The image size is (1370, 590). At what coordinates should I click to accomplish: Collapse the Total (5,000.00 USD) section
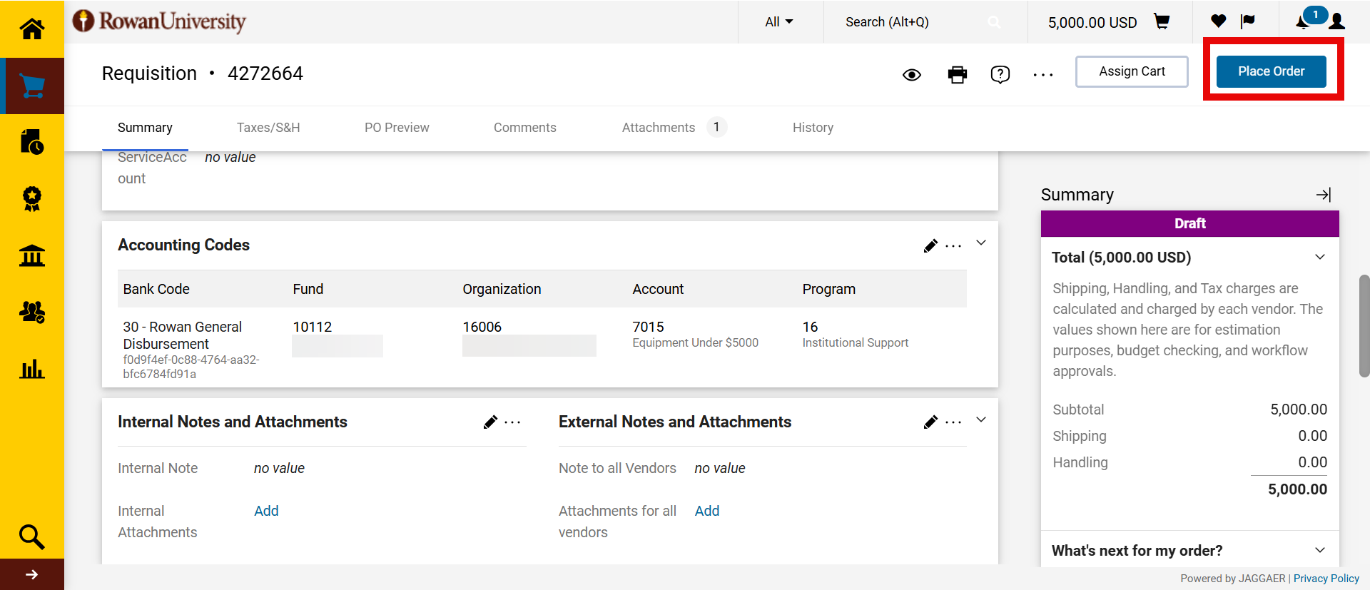[1319, 258]
